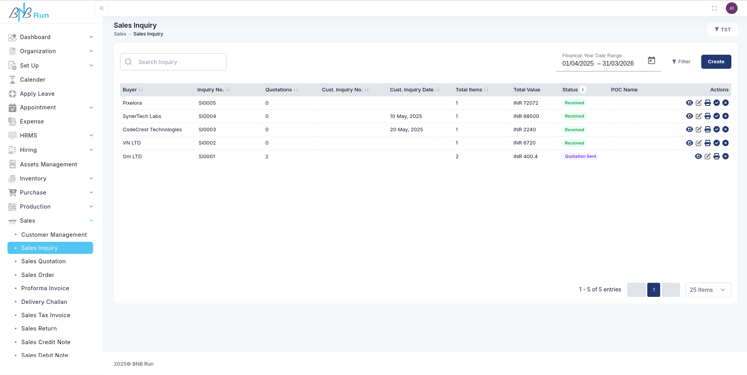Viewport: 747px width, 375px height.
Task: Open the Filter options
Action: [681, 62]
